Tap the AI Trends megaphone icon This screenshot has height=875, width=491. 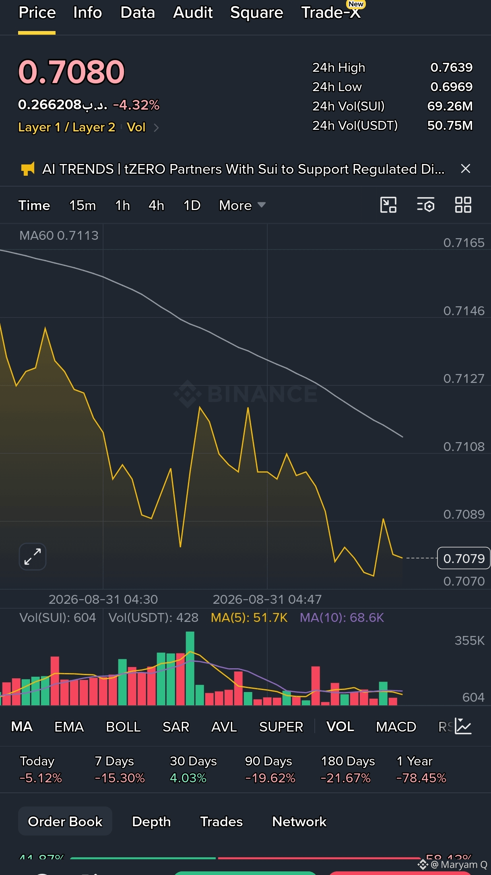tap(28, 169)
